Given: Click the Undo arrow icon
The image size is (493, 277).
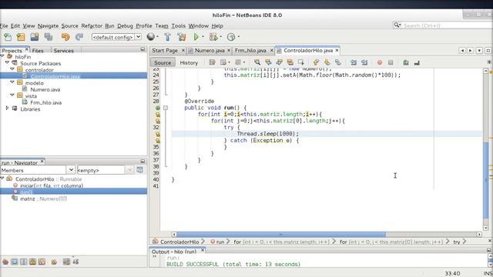Looking at the screenshot, I should pyautogui.click(x=65, y=37).
